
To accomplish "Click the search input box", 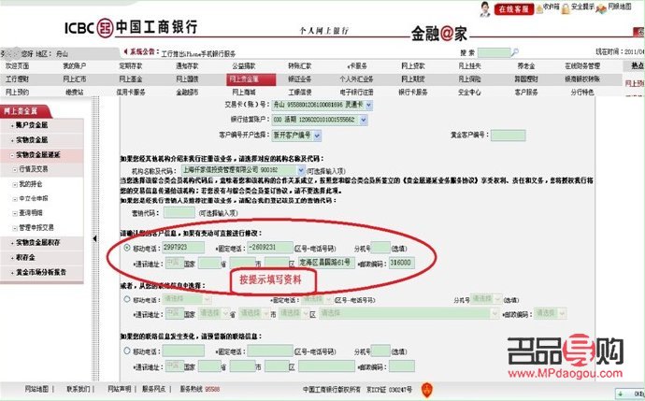I will [494, 52].
